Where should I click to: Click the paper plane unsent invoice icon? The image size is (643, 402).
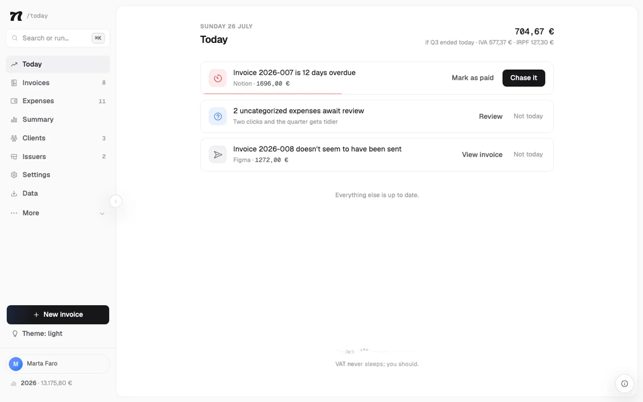[218, 154]
